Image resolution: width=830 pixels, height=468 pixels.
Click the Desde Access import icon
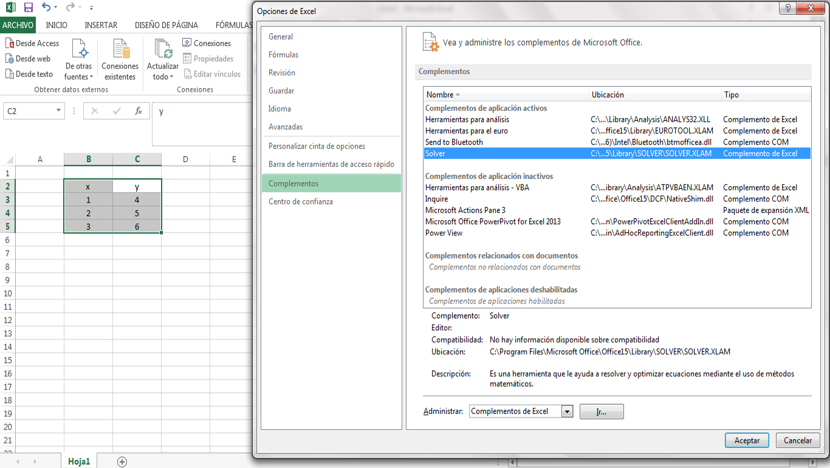coord(10,44)
